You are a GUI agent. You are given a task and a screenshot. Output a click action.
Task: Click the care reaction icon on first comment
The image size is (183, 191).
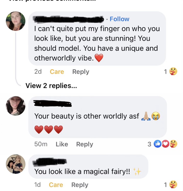coord(174,72)
